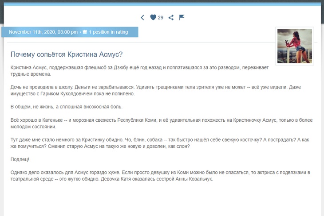Open the share options icon
Image resolution: width=324 pixels, height=216 pixels.
point(171,18)
